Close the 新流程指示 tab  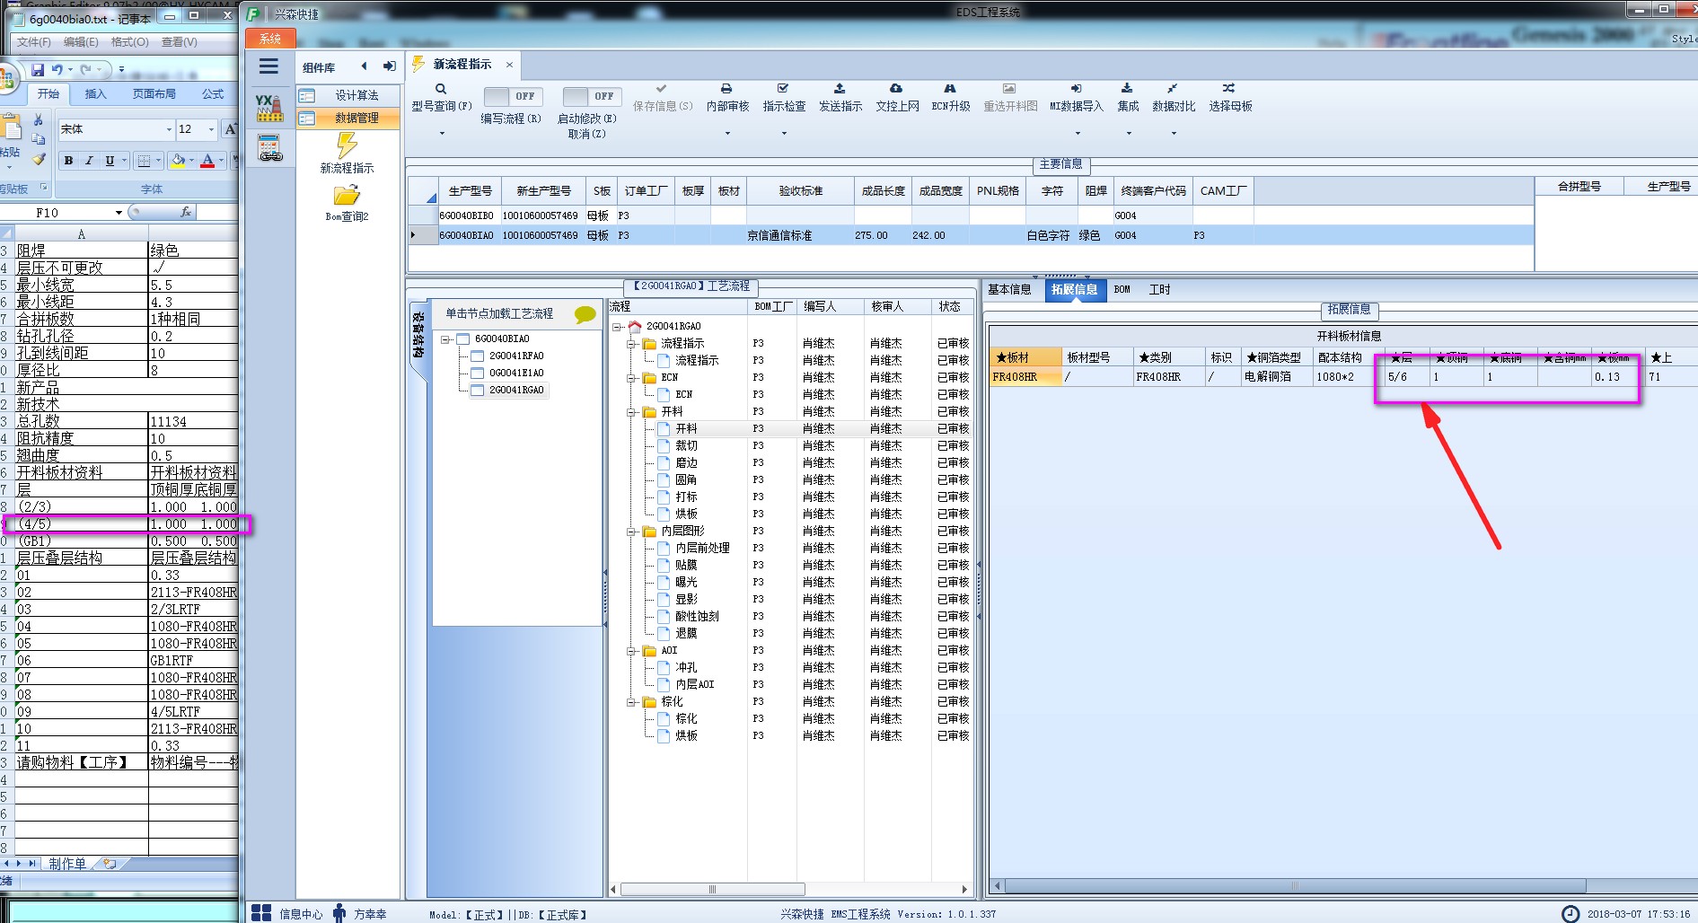[509, 65]
